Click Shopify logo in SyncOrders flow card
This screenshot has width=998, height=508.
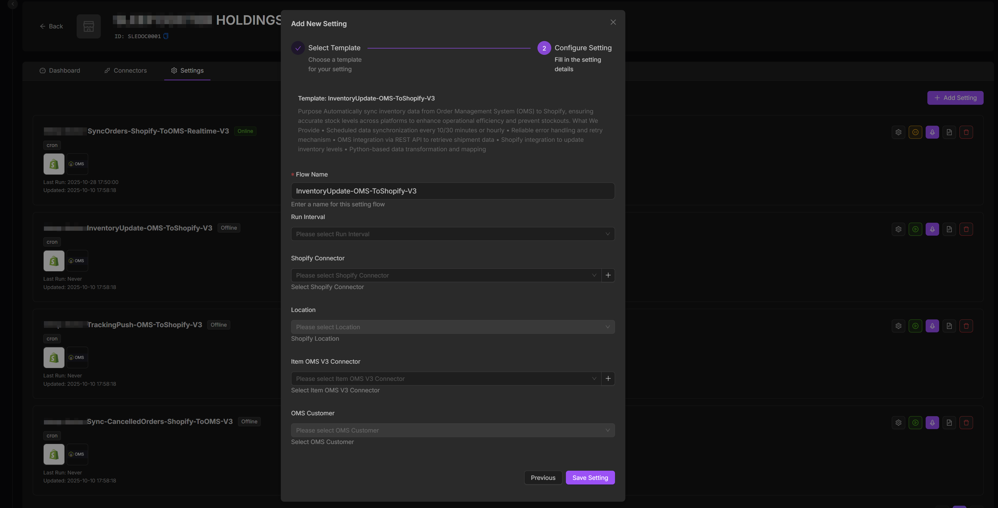coord(54,164)
